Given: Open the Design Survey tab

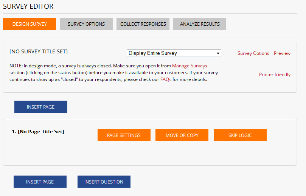Looking at the screenshot, I should (x=30, y=24).
